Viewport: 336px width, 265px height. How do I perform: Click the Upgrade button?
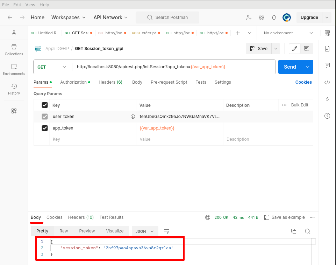309,18
